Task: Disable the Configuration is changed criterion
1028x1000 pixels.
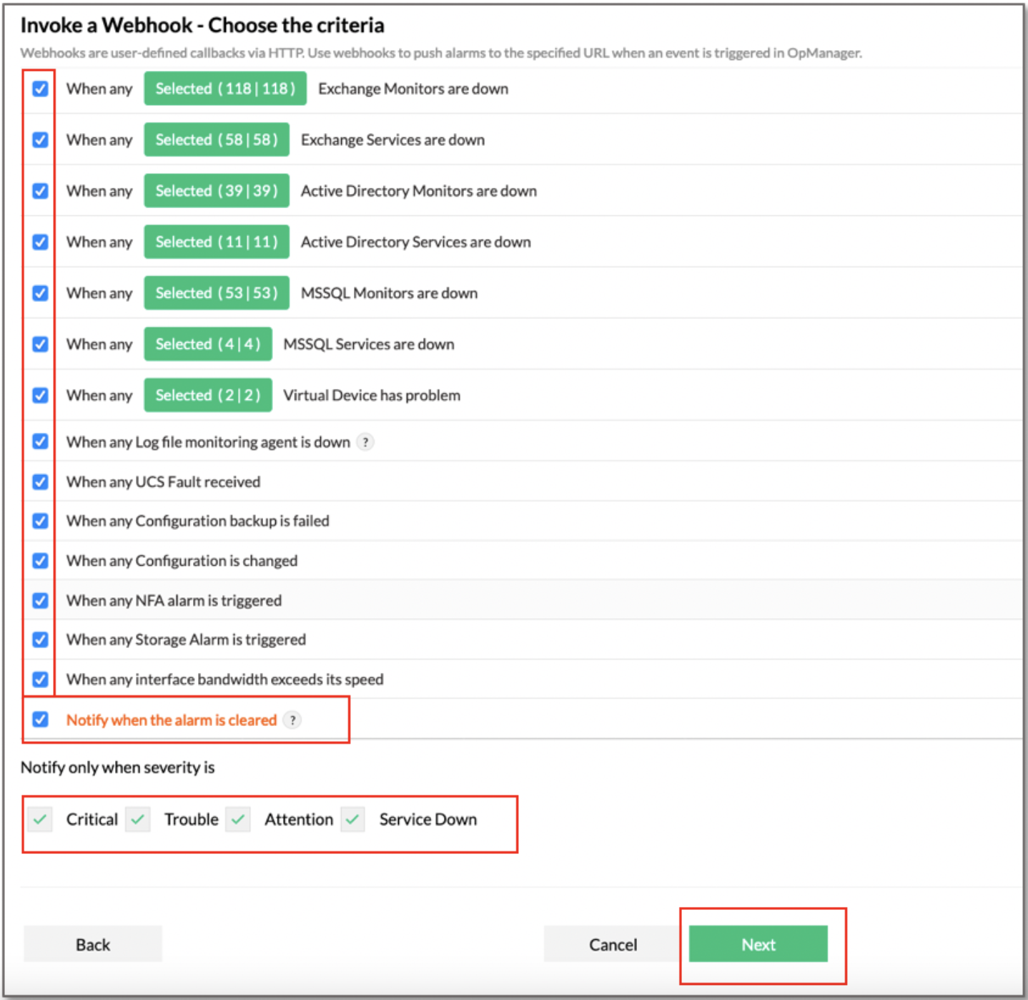Action: coord(40,561)
